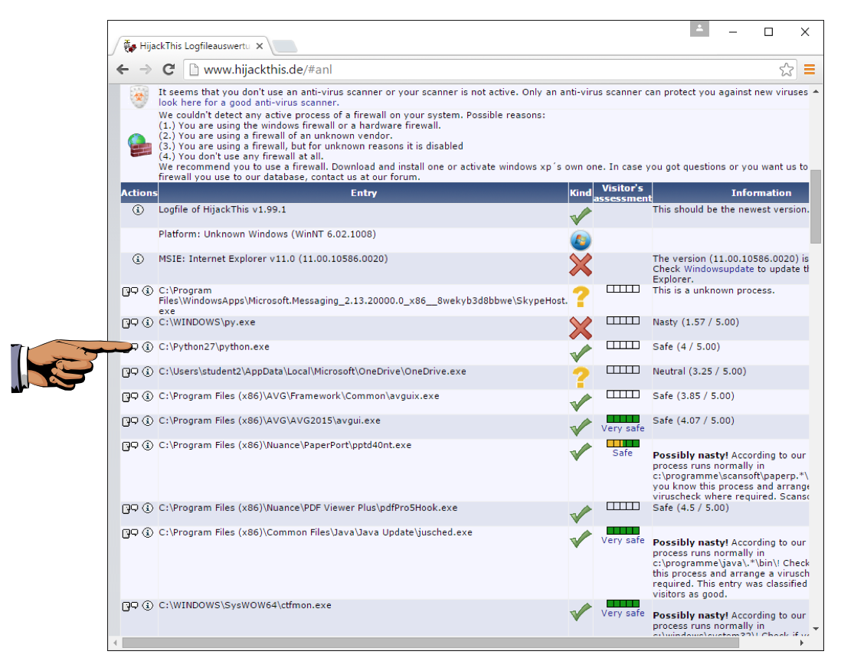This screenshot has height=671, width=841.
Task: Close the HijackThis Logfileauswertung tab
Action: pos(260,46)
